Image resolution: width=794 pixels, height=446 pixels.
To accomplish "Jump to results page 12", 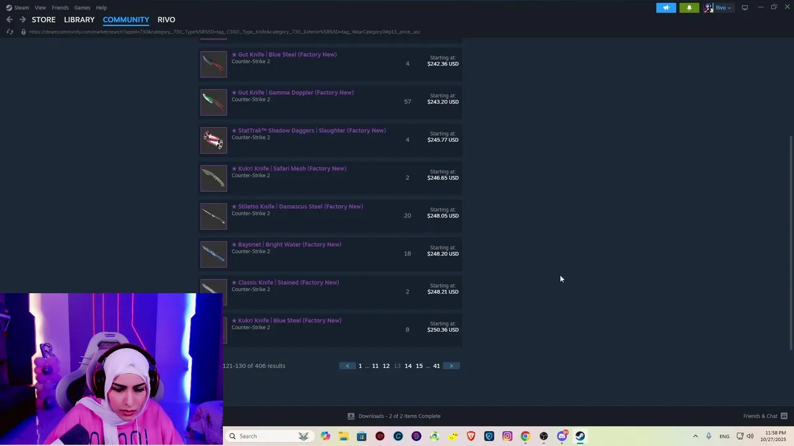I will pyautogui.click(x=386, y=366).
